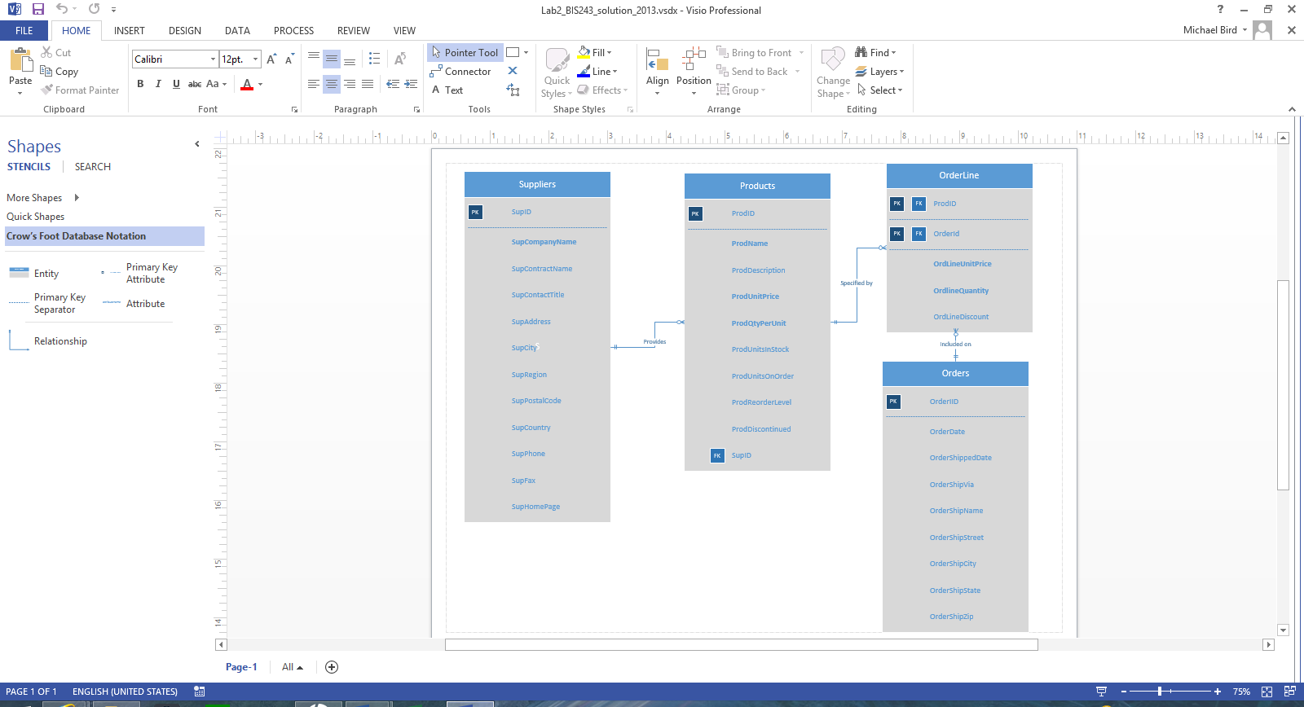The image size is (1304, 707).
Task: Toggle Underline formatting
Action: 176,84
